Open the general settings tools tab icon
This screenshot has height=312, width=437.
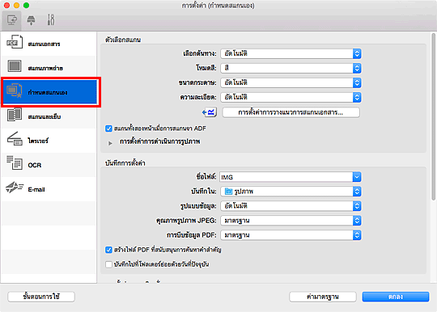(x=51, y=19)
